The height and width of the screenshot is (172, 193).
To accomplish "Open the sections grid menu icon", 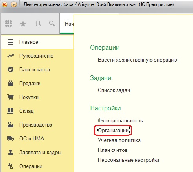I will [8, 24].
